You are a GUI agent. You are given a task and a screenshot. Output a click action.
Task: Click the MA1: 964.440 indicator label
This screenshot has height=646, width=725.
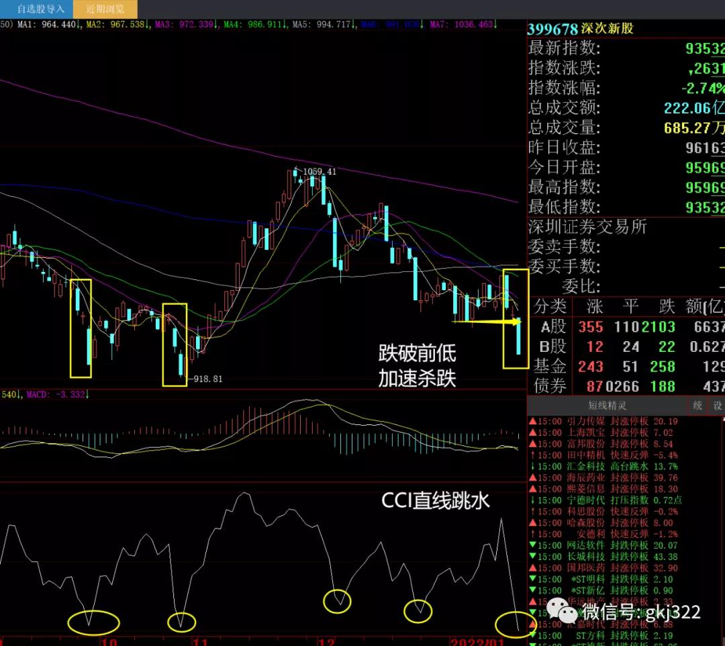[x=48, y=24]
